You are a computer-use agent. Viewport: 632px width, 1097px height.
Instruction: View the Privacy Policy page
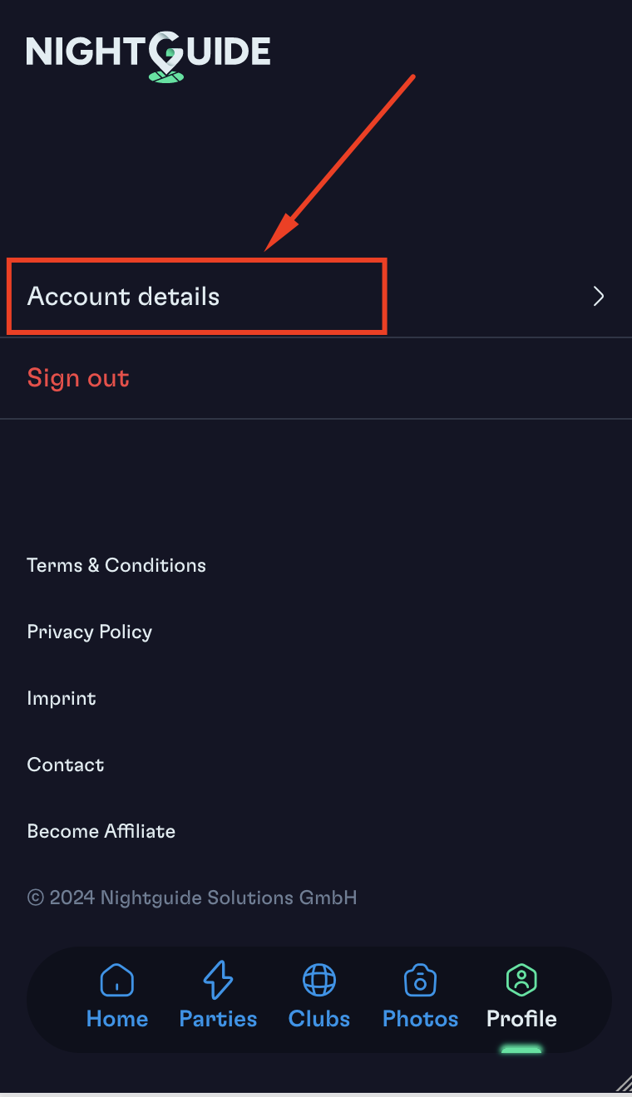pyautogui.click(x=90, y=632)
